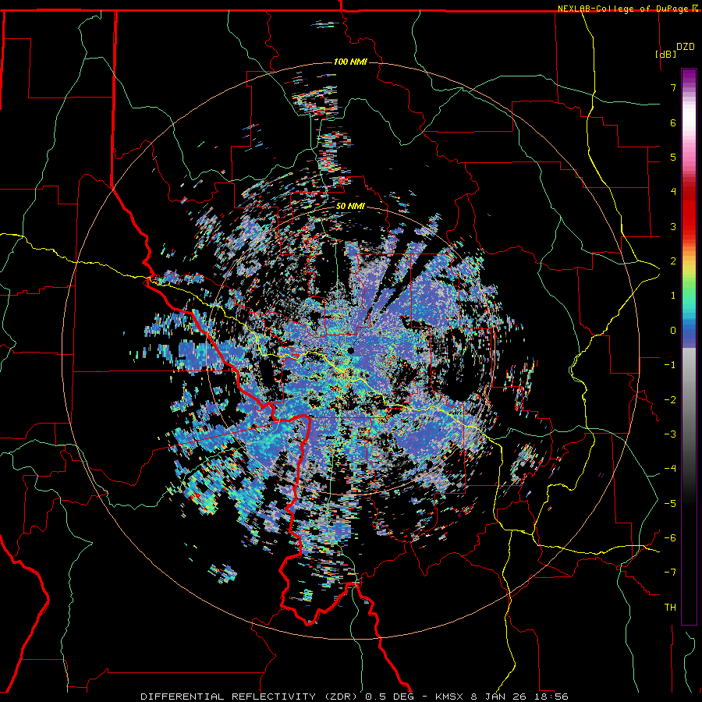Click the 5 value on the scale
Screen dimensions: 702x702
673,157
